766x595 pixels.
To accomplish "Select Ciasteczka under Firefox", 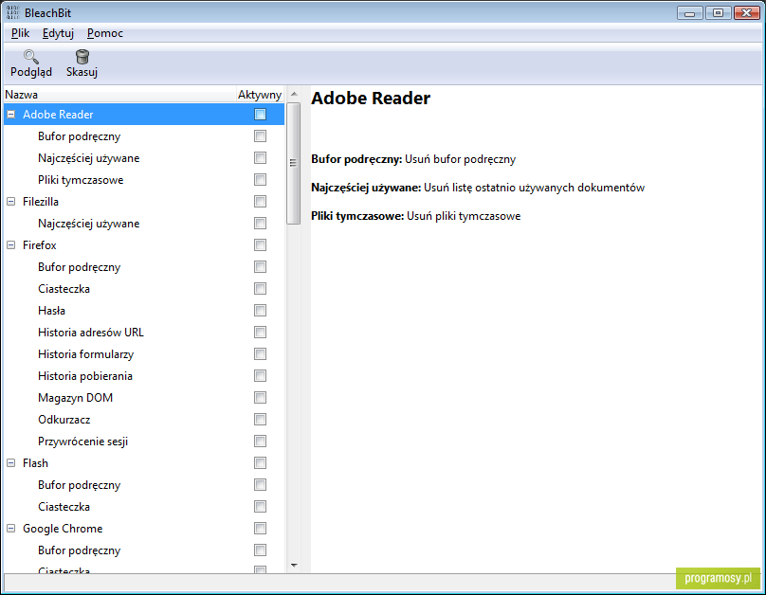I will pyautogui.click(x=144, y=289).
